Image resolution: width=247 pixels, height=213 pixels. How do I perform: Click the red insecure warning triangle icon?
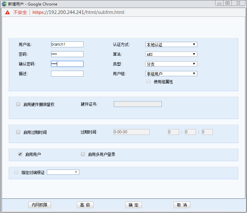coord(7,12)
